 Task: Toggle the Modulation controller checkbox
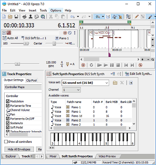[8, 101]
